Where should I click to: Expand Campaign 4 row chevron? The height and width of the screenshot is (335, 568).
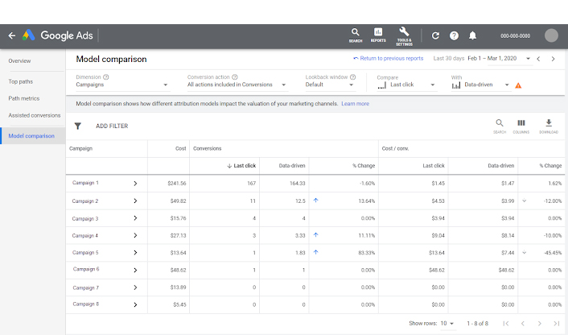click(x=135, y=236)
